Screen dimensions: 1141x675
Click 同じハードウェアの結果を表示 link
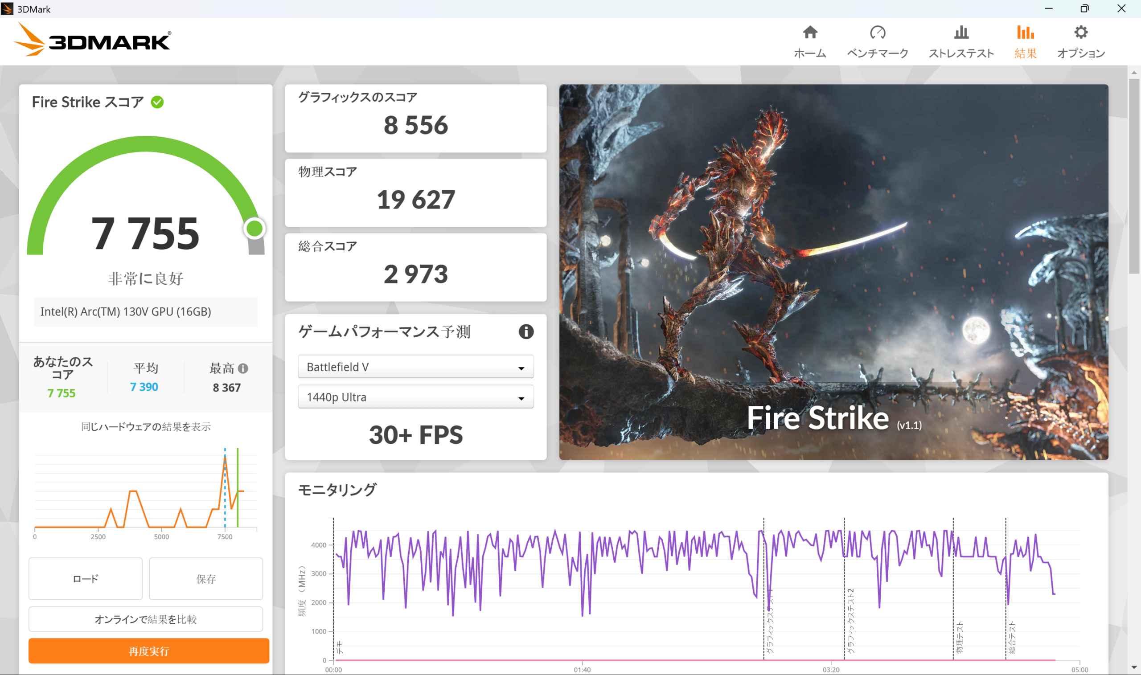pos(146,427)
